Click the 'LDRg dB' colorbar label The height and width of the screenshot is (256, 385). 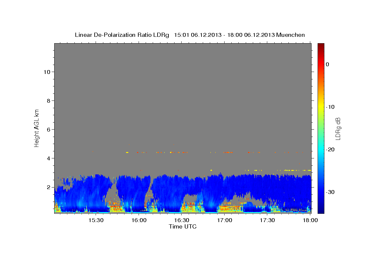(338, 129)
